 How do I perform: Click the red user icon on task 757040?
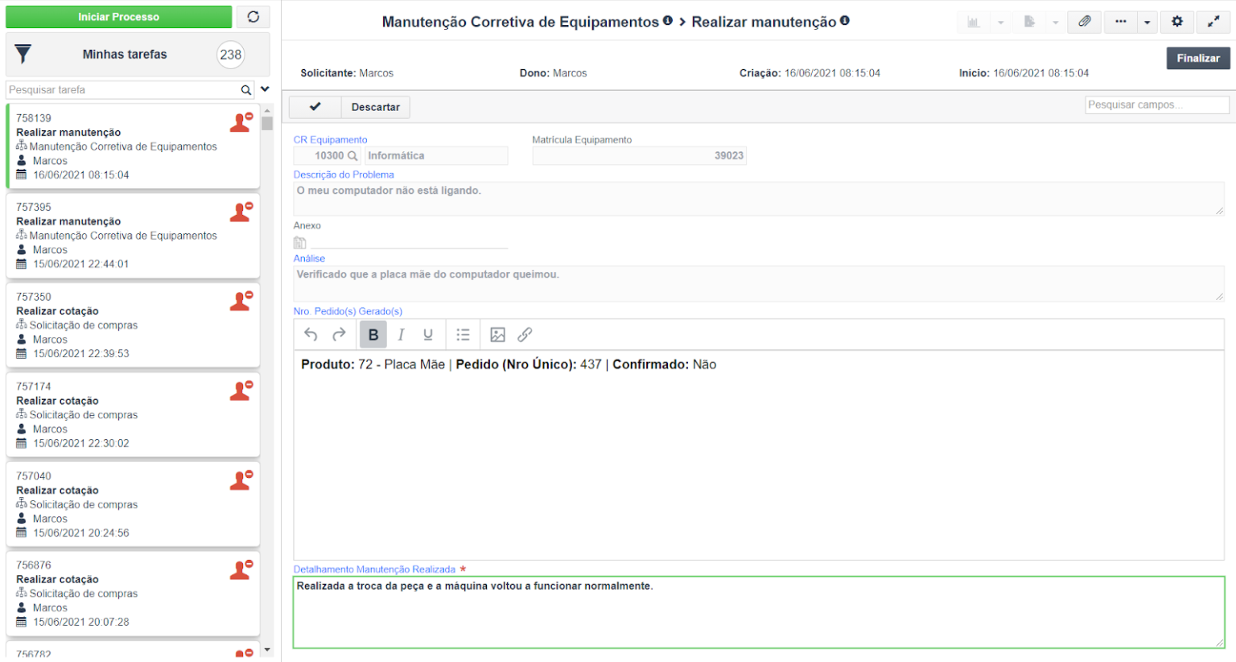pyautogui.click(x=241, y=480)
